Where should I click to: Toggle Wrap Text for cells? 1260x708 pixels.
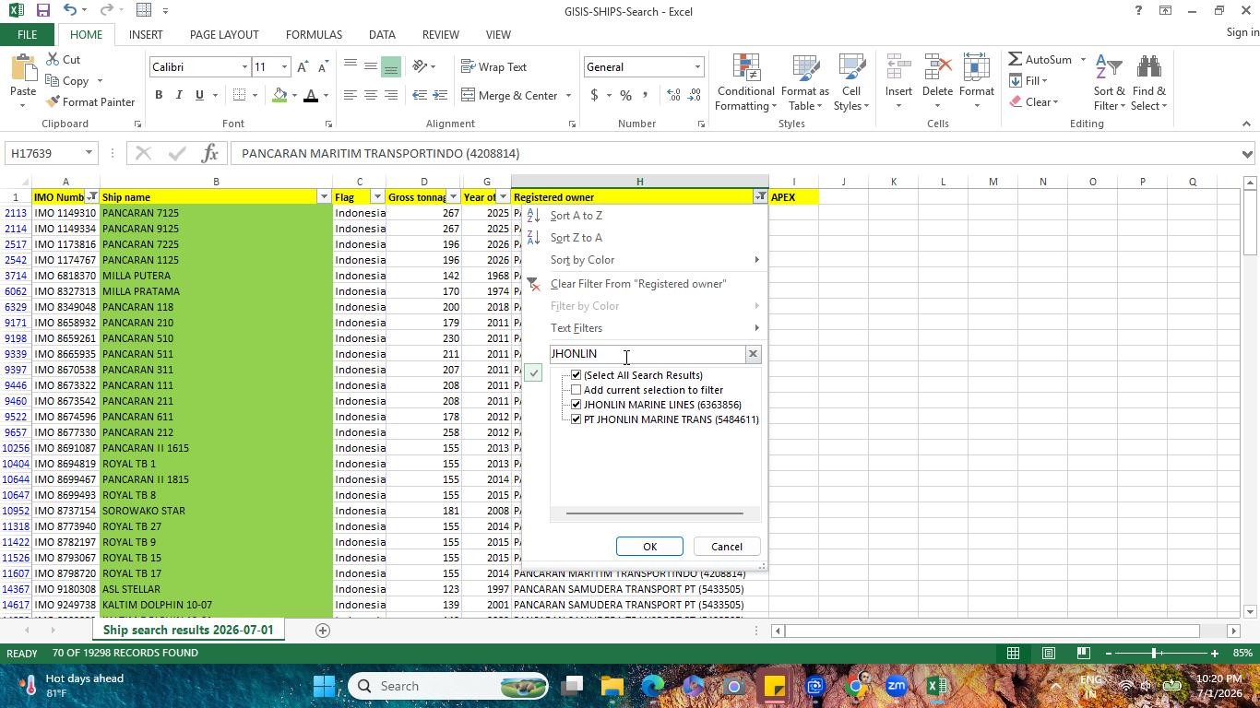[494, 67]
